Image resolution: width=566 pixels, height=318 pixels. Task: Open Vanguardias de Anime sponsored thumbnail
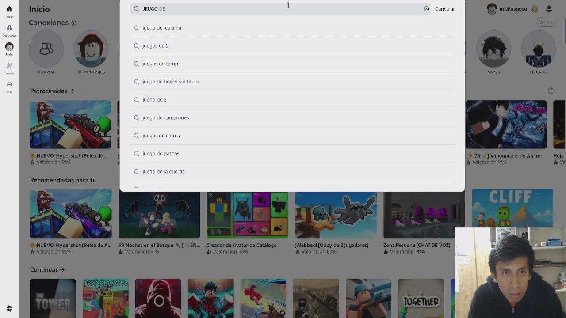(506, 125)
